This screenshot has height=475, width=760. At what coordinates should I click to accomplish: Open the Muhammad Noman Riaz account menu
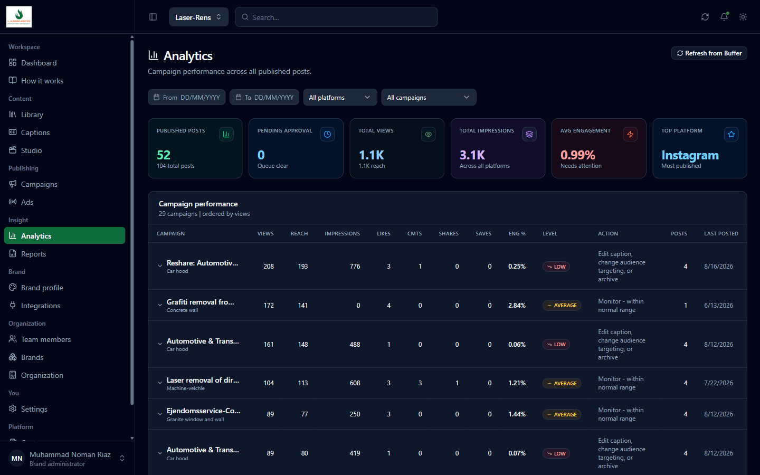[x=67, y=458]
